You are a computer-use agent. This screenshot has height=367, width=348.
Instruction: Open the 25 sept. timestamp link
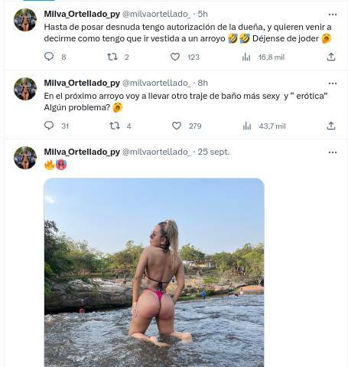(213, 152)
